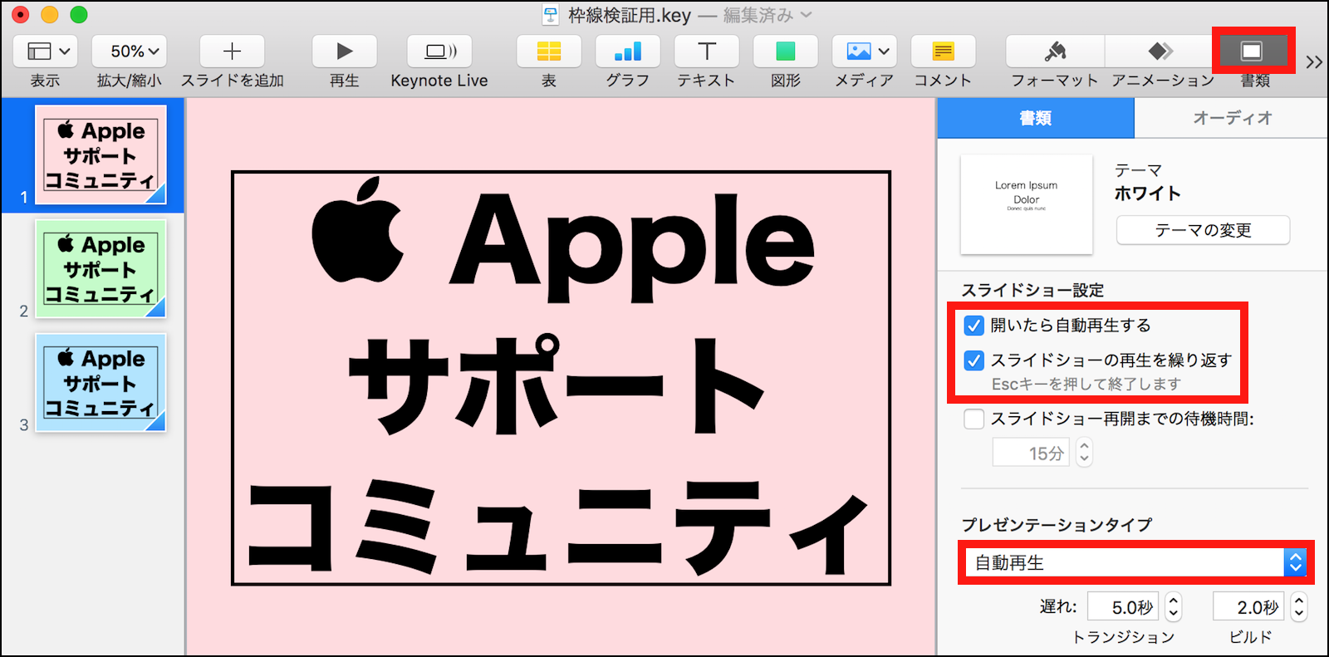
Task: Open the shape (図形) picker
Action: pyautogui.click(x=785, y=51)
